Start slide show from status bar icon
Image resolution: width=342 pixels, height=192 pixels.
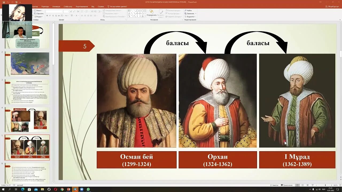click(313, 185)
